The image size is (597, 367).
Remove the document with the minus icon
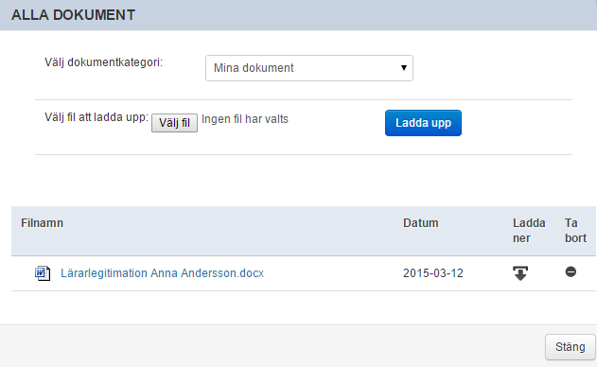[571, 271]
